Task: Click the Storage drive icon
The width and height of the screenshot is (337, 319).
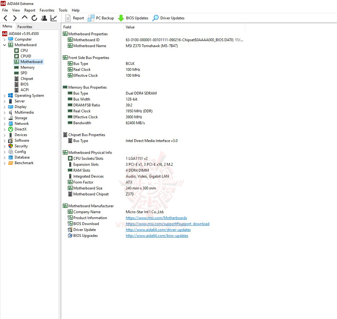Action: tap(11, 118)
